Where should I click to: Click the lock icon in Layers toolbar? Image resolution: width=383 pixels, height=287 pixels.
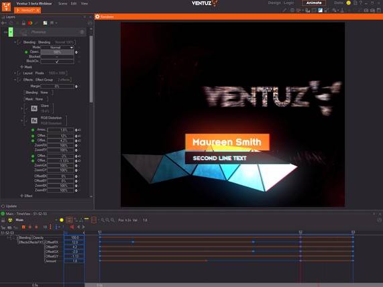[23, 23]
